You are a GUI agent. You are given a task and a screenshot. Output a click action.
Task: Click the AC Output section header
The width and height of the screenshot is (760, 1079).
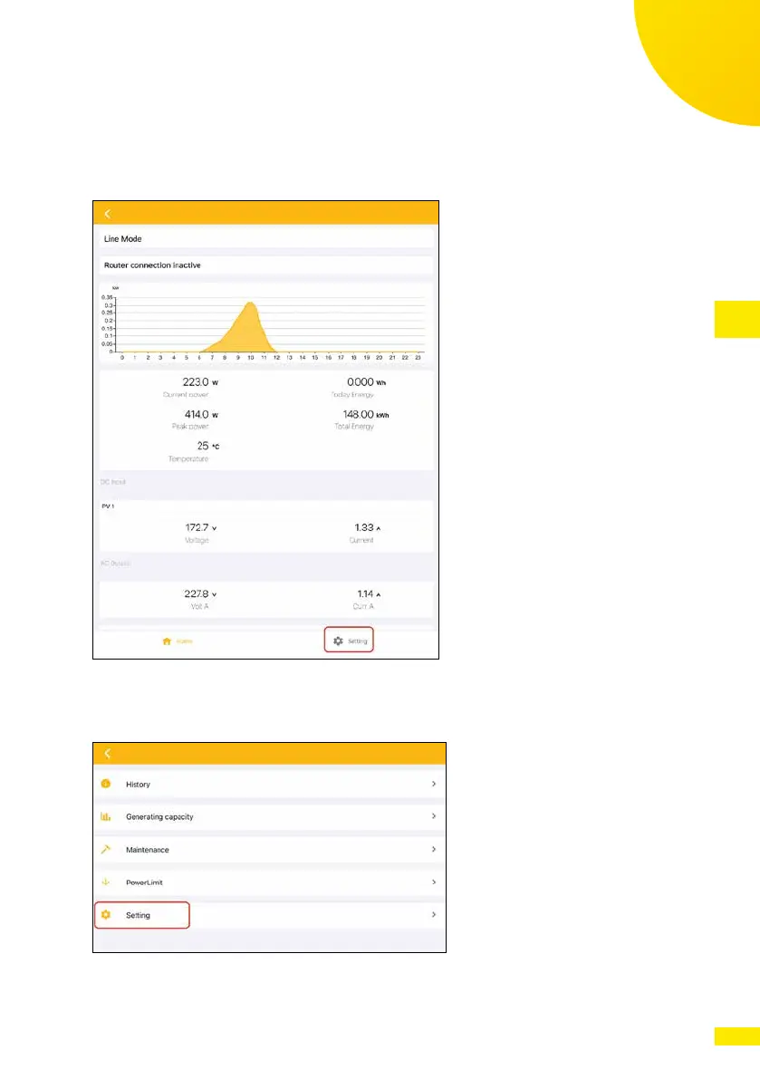tap(115, 563)
